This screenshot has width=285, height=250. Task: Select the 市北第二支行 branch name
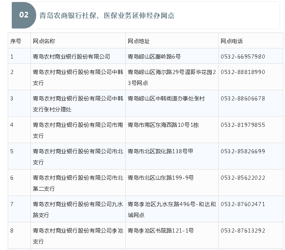[x=78, y=183]
